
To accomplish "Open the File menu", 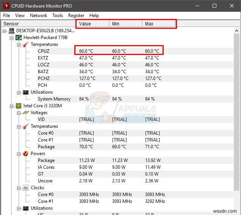I will [x=6, y=16].
